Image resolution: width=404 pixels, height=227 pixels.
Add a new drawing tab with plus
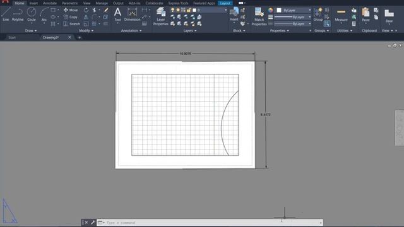click(80, 38)
